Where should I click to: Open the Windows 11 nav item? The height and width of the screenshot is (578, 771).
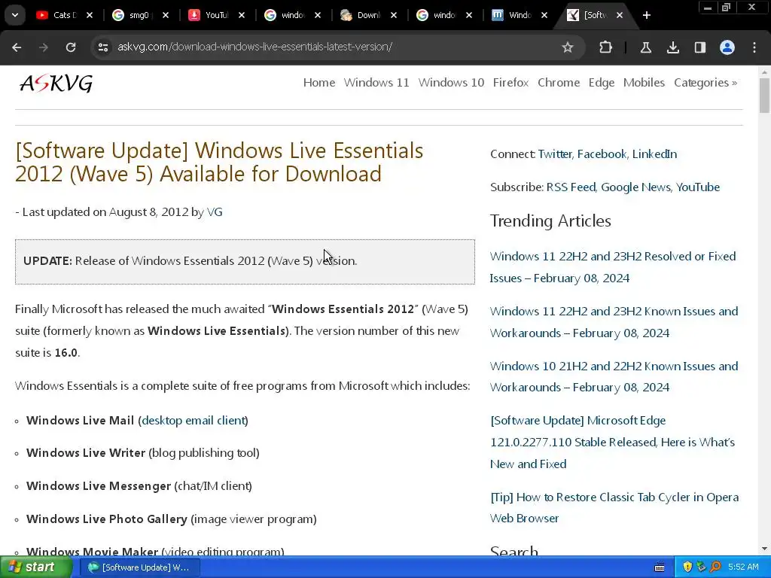[376, 83]
